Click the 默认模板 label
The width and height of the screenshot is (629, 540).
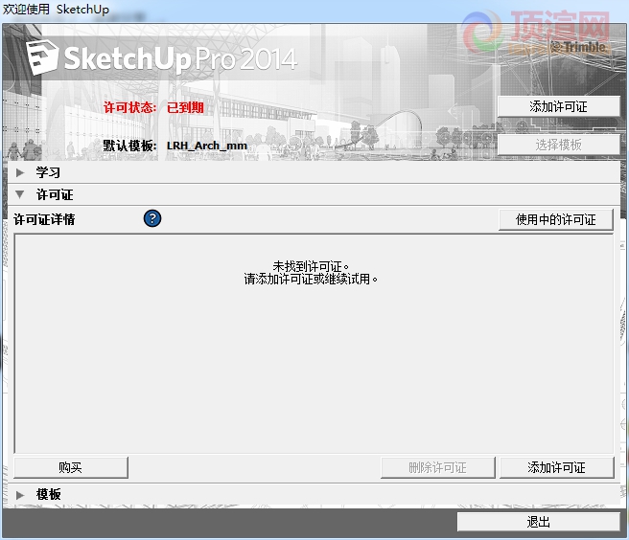tap(130, 146)
